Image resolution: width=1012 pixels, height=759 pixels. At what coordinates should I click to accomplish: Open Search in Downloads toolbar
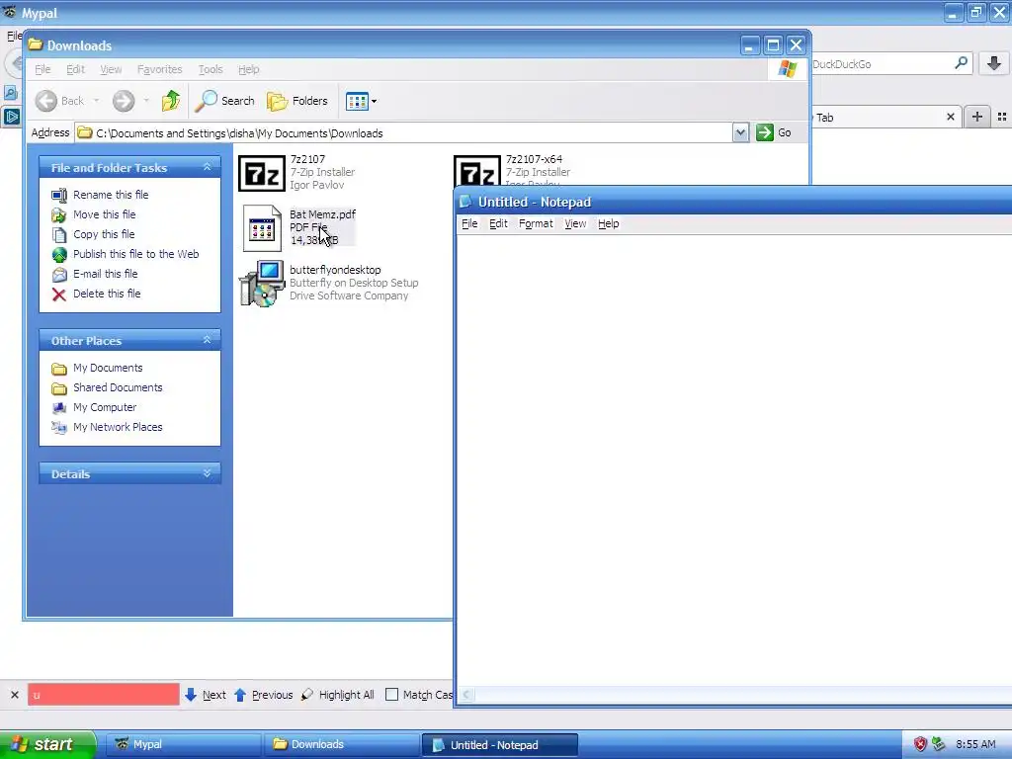pos(225,101)
